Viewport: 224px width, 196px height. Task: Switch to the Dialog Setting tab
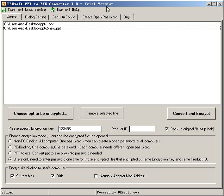pos(35,17)
